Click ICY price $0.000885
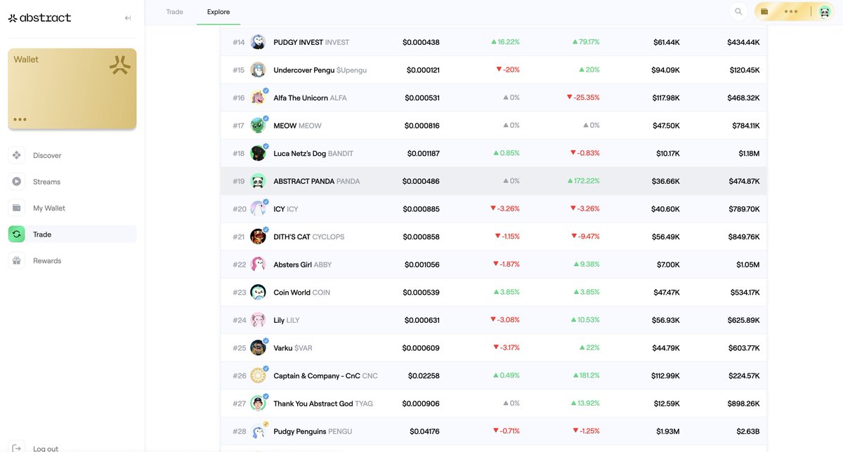Image resolution: width=843 pixels, height=452 pixels. pyautogui.click(x=422, y=209)
